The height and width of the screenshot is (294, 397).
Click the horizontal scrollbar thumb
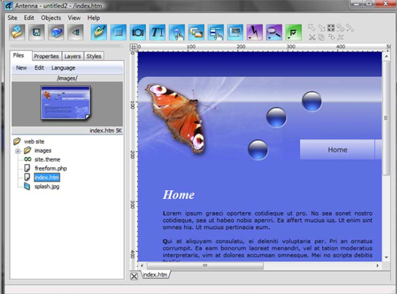(x=205, y=266)
